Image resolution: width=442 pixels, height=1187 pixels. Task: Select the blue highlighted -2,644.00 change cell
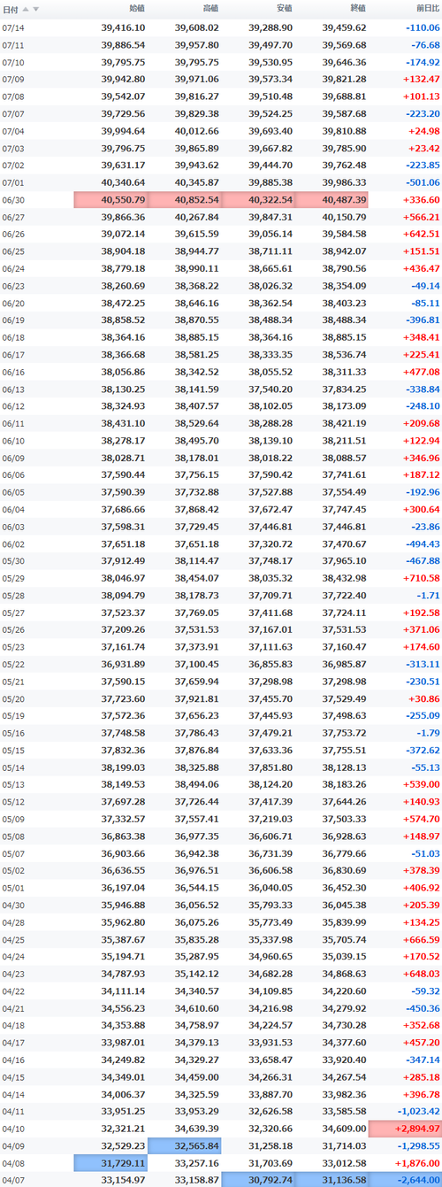[405, 1179]
